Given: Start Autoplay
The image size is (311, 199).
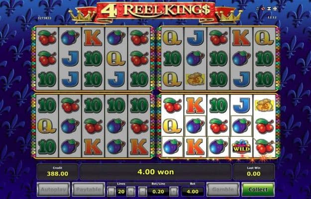Looking at the screenshot, I should click(x=53, y=190).
